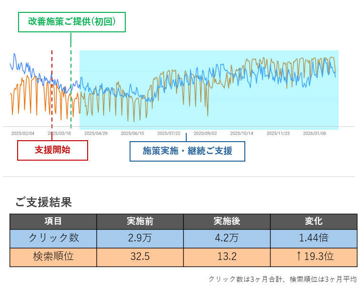Click the ご支援結果 heading
362x288 pixels.
tap(43, 202)
